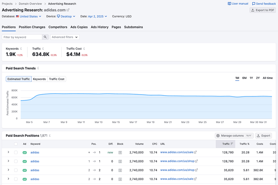
Task: Focus the Filter by keyword input
Action: click(x=22, y=37)
